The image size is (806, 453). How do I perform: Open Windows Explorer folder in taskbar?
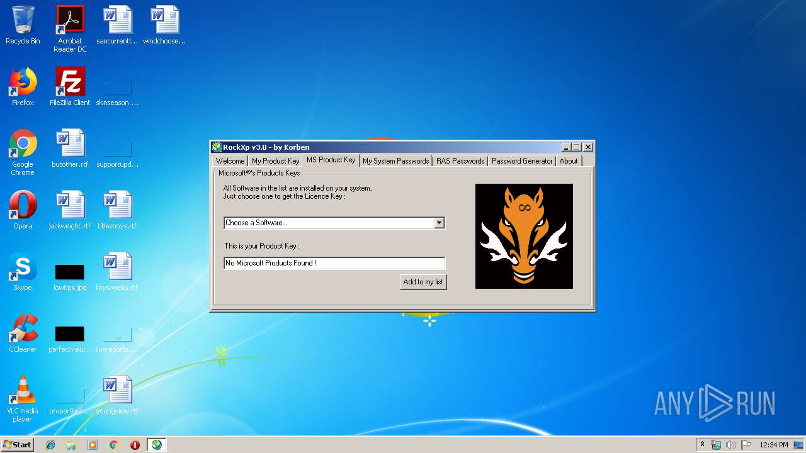point(71,445)
